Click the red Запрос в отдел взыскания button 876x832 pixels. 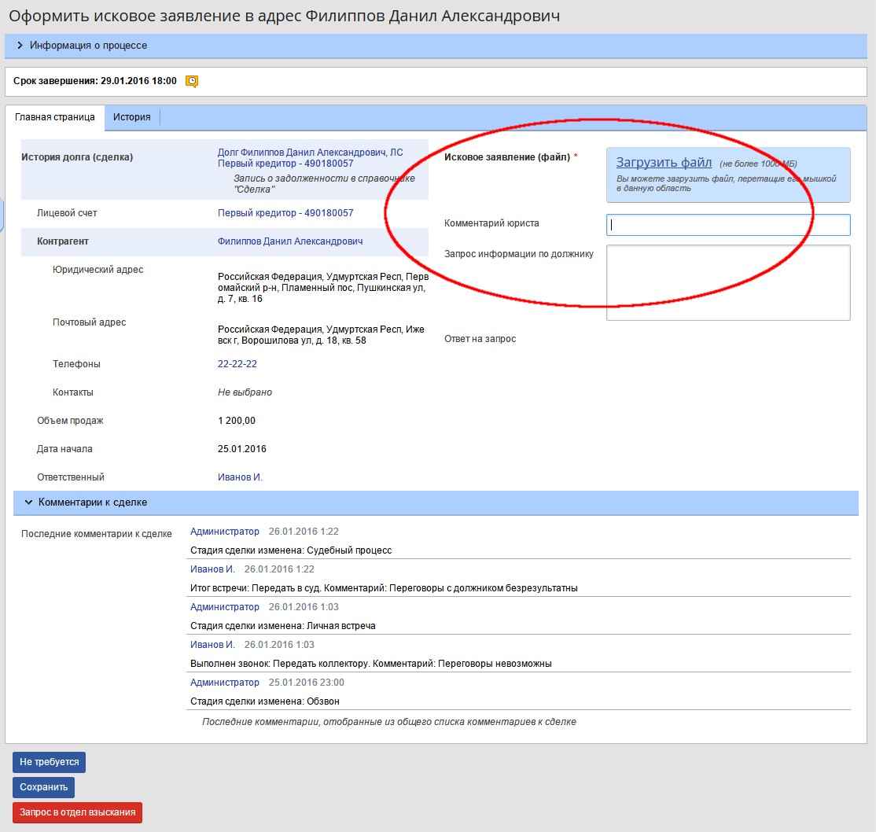(x=77, y=812)
